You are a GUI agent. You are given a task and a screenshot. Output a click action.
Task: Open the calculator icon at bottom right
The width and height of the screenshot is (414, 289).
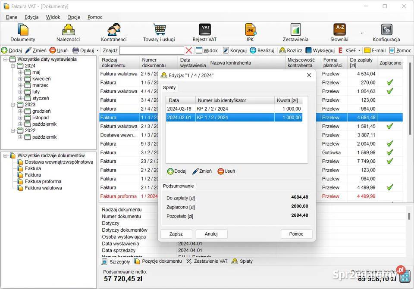click(405, 277)
